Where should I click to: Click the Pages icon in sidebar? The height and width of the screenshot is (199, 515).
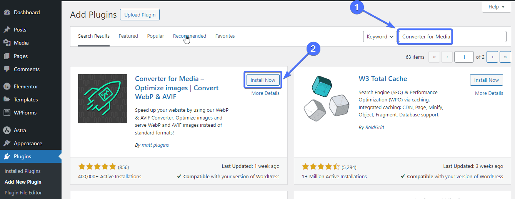[x=7, y=56]
